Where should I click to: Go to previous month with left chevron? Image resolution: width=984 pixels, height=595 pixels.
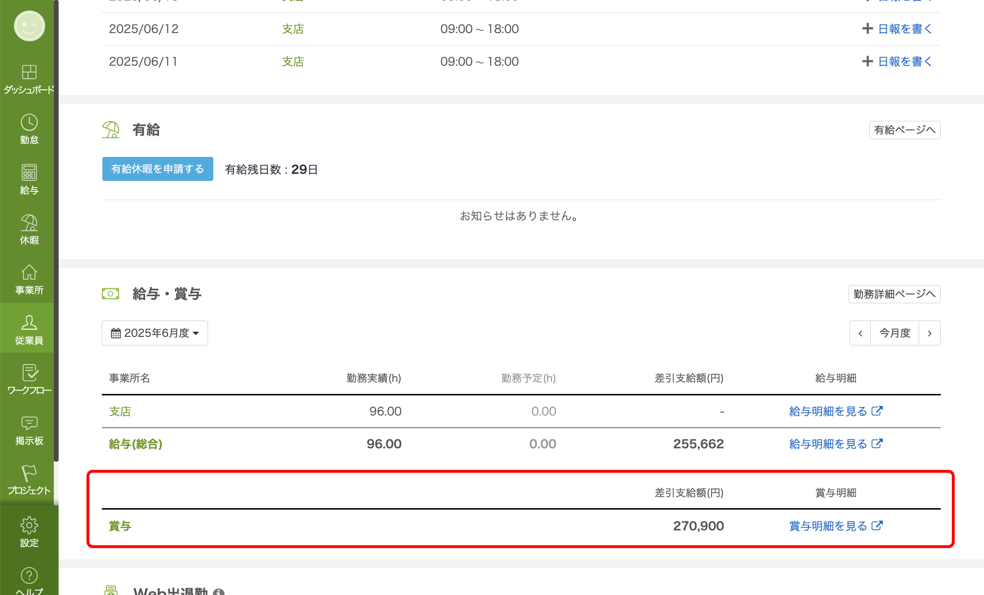[x=860, y=333]
